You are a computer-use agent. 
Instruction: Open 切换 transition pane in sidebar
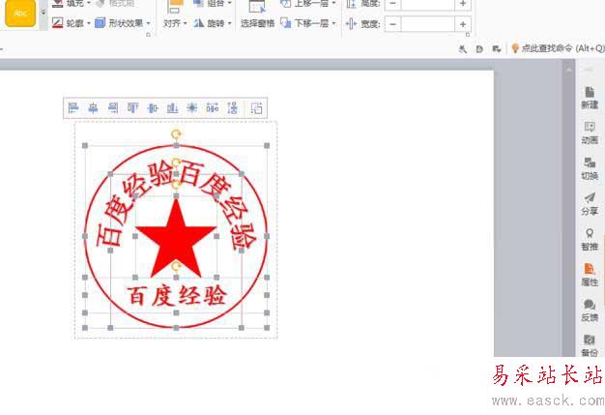tap(590, 168)
